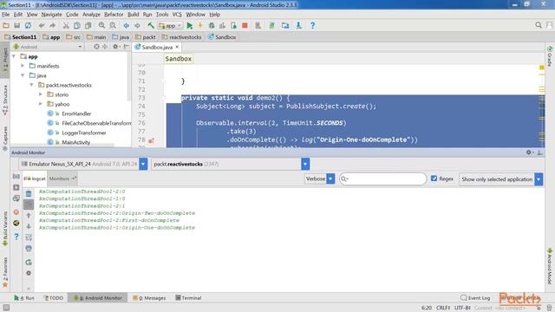Toggle soft wrap icon in logcat
The width and height of the screenshot is (555, 312).
pyautogui.click(x=29, y=237)
